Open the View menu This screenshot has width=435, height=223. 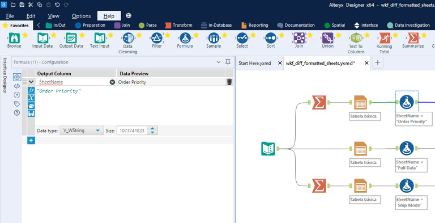click(54, 16)
